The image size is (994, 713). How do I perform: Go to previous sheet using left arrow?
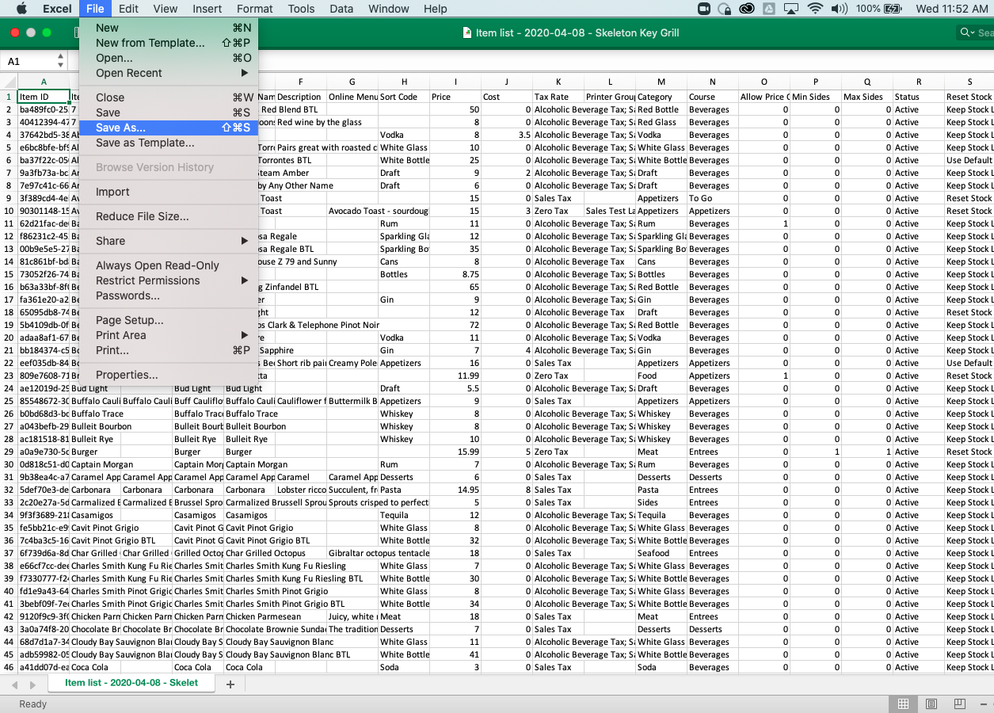[x=13, y=684]
